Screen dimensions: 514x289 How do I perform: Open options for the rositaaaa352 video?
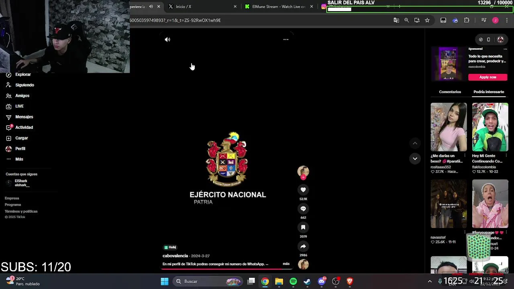click(465, 156)
